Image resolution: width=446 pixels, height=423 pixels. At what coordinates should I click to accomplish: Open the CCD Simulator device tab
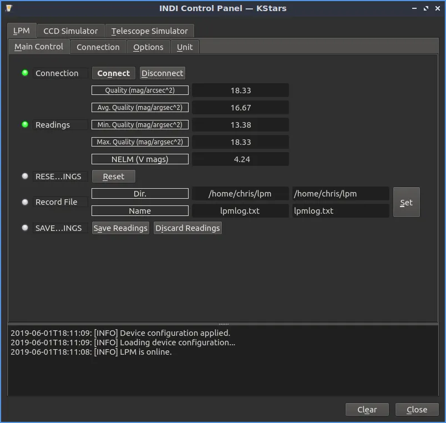point(70,31)
